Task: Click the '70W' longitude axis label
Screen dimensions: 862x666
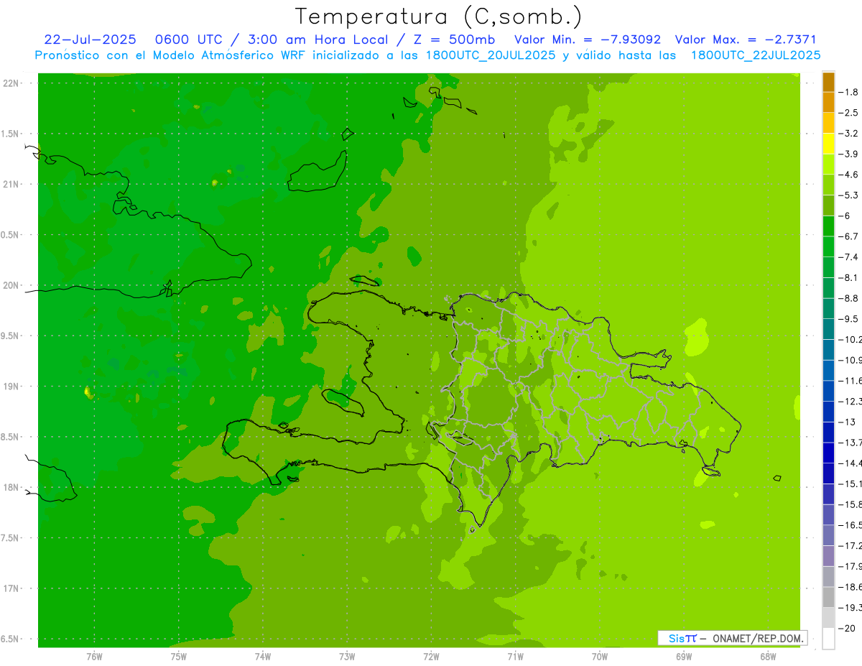Action: (x=600, y=657)
